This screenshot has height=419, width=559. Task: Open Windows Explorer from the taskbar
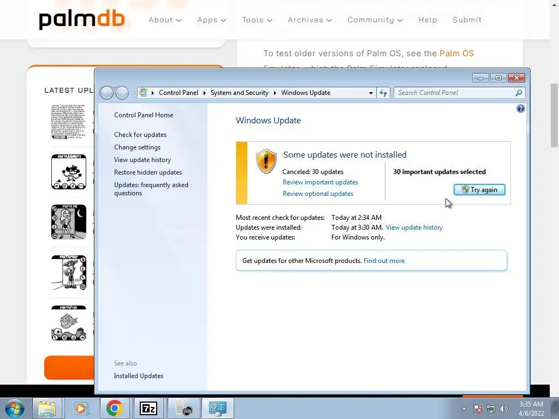[x=47, y=408]
